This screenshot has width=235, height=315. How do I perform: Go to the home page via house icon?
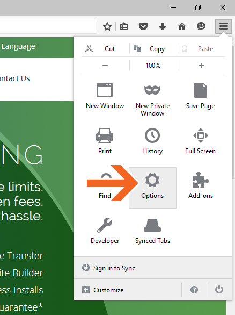[182, 26]
